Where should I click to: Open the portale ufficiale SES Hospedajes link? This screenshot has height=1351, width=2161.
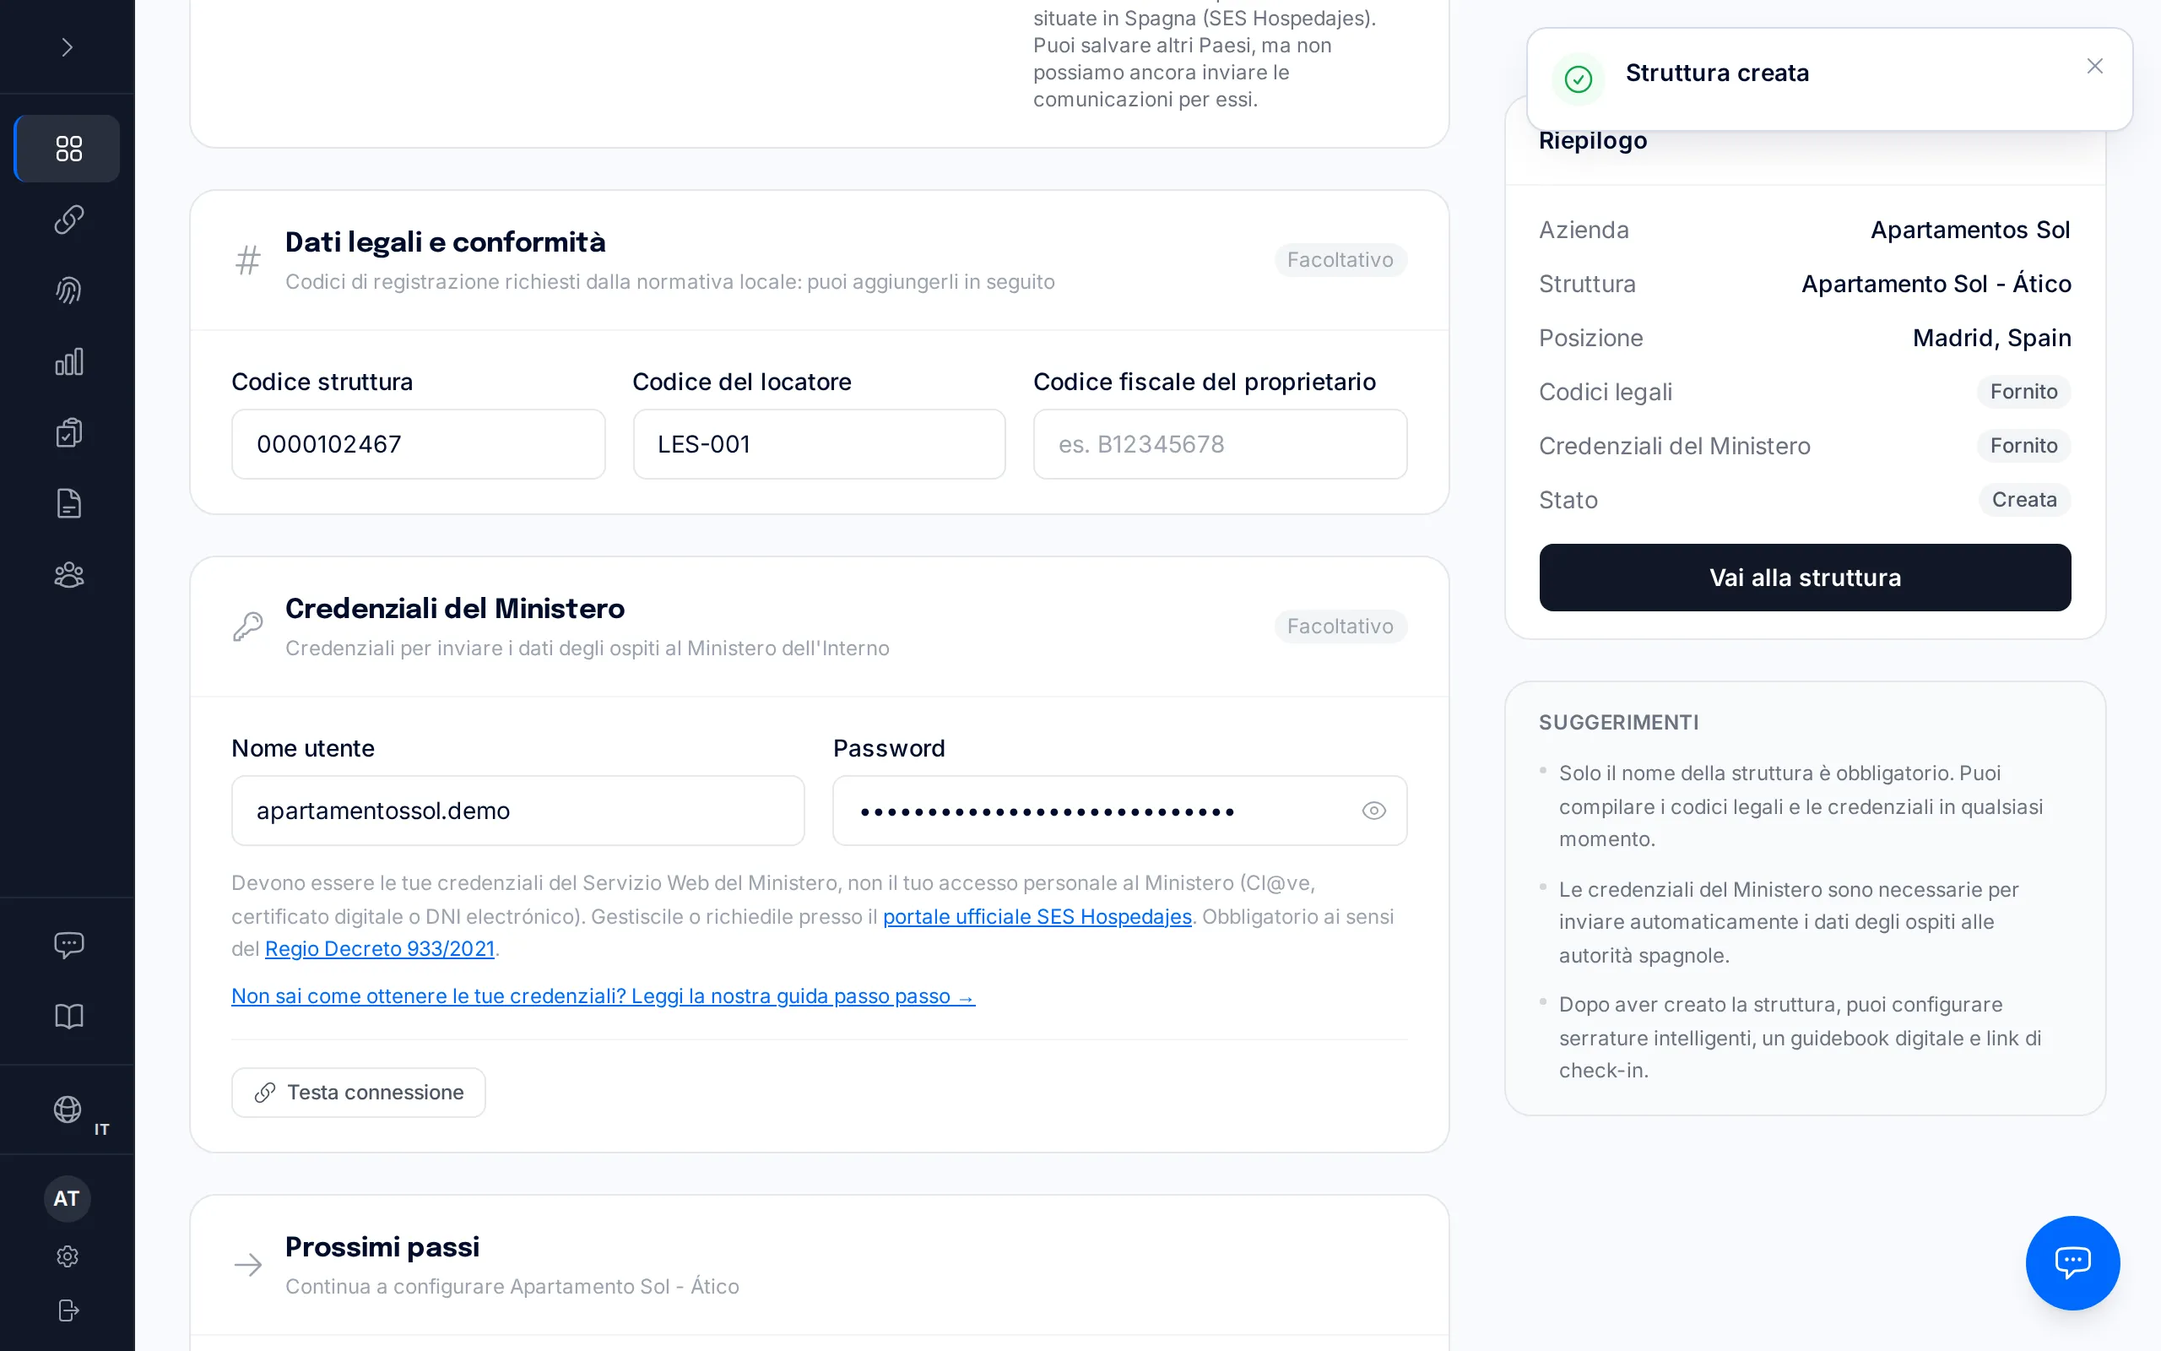coord(1037,917)
